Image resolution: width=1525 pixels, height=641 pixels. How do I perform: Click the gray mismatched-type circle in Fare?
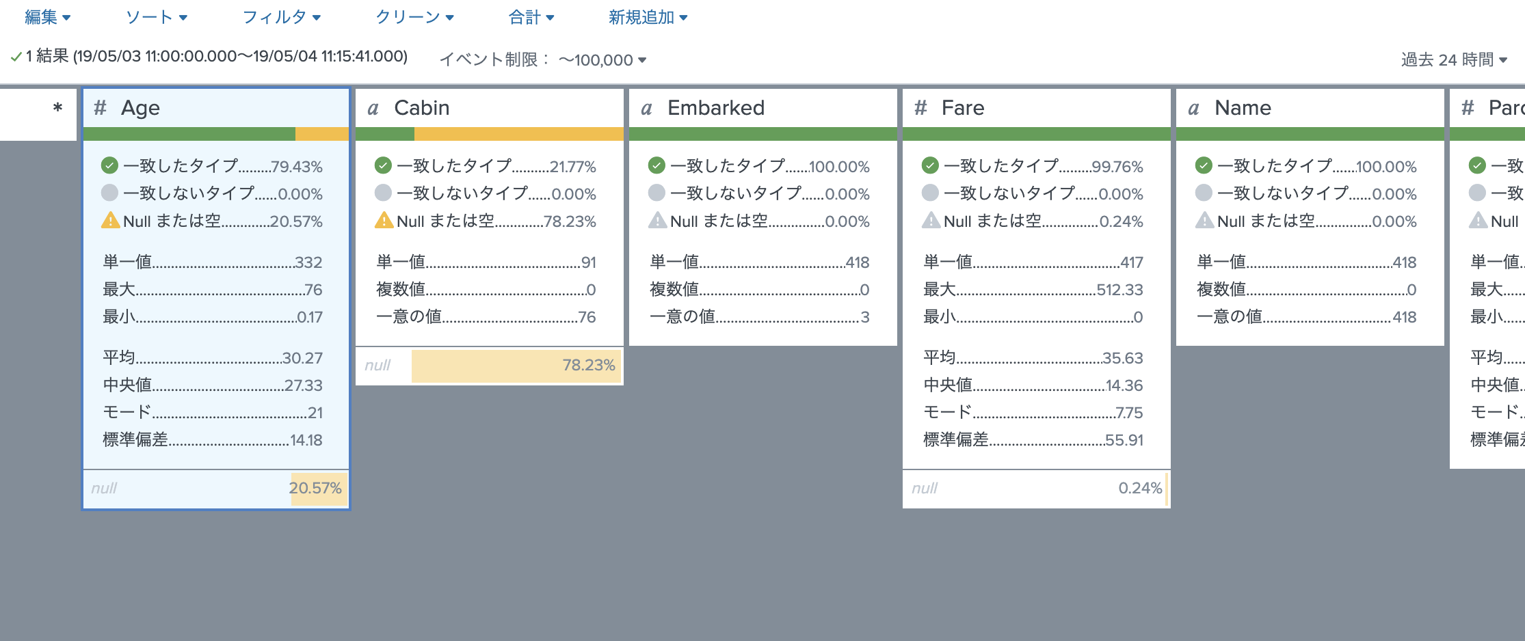click(930, 193)
